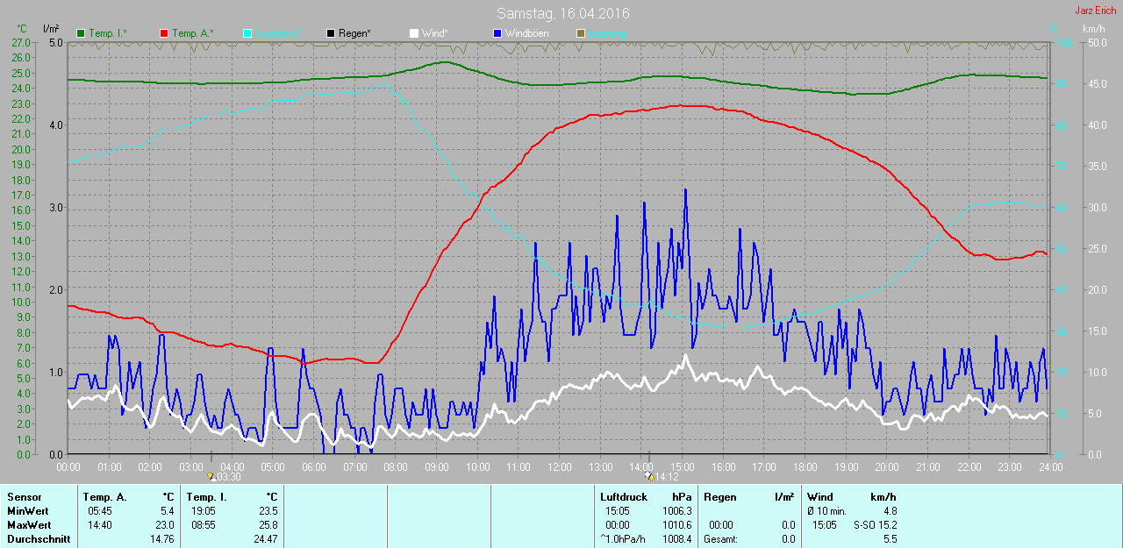The image size is (1123, 548).
Task: Click the 'Luftdruck' header
Action: coord(624,497)
